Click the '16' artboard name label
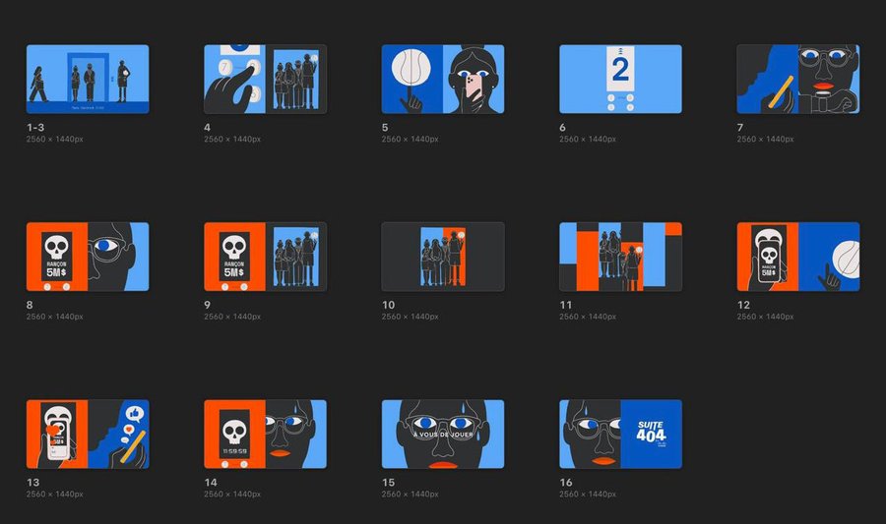The height and width of the screenshot is (524, 886). click(x=565, y=483)
